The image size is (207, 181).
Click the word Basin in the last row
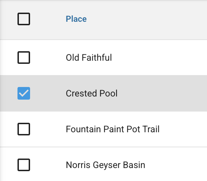pyautogui.click(x=134, y=165)
